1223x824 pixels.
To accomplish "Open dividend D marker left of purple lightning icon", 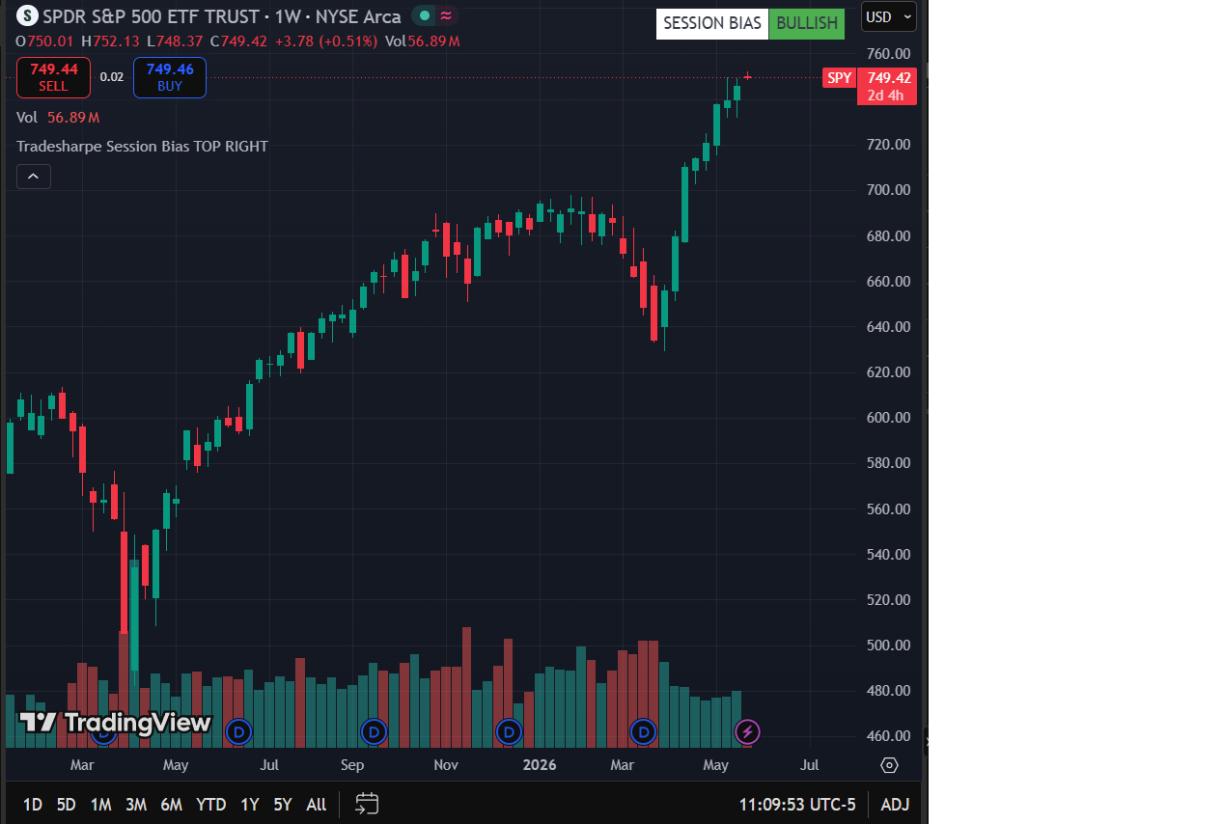I will coord(644,732).
